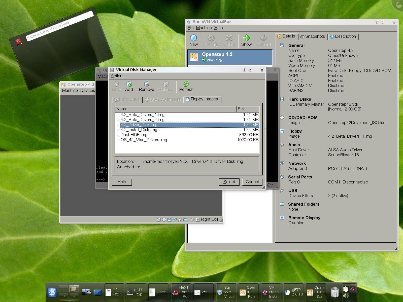Click the shared folders status icon
This screenshot has width=403, height=302.
click(x=185, y=219)
